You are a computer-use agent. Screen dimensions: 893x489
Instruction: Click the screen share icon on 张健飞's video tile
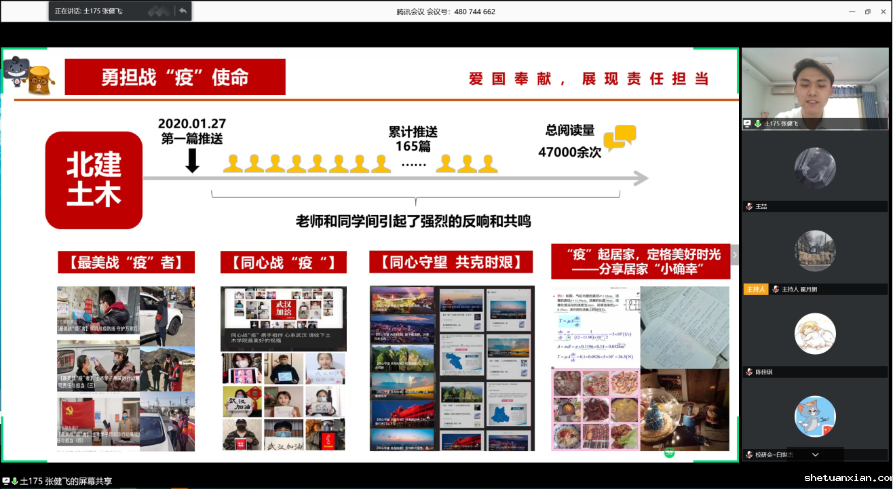(748, 123)
